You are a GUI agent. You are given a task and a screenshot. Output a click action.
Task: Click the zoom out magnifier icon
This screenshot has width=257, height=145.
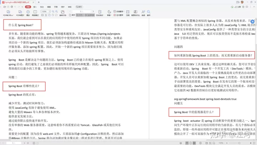(x=53, y=11)
